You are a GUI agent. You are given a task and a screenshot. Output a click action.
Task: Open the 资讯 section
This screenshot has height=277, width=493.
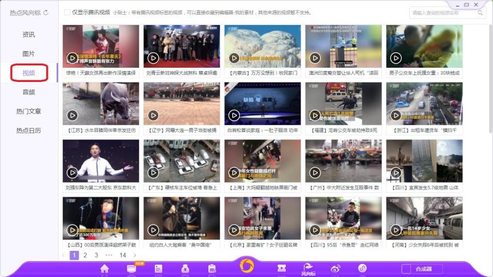28,35
